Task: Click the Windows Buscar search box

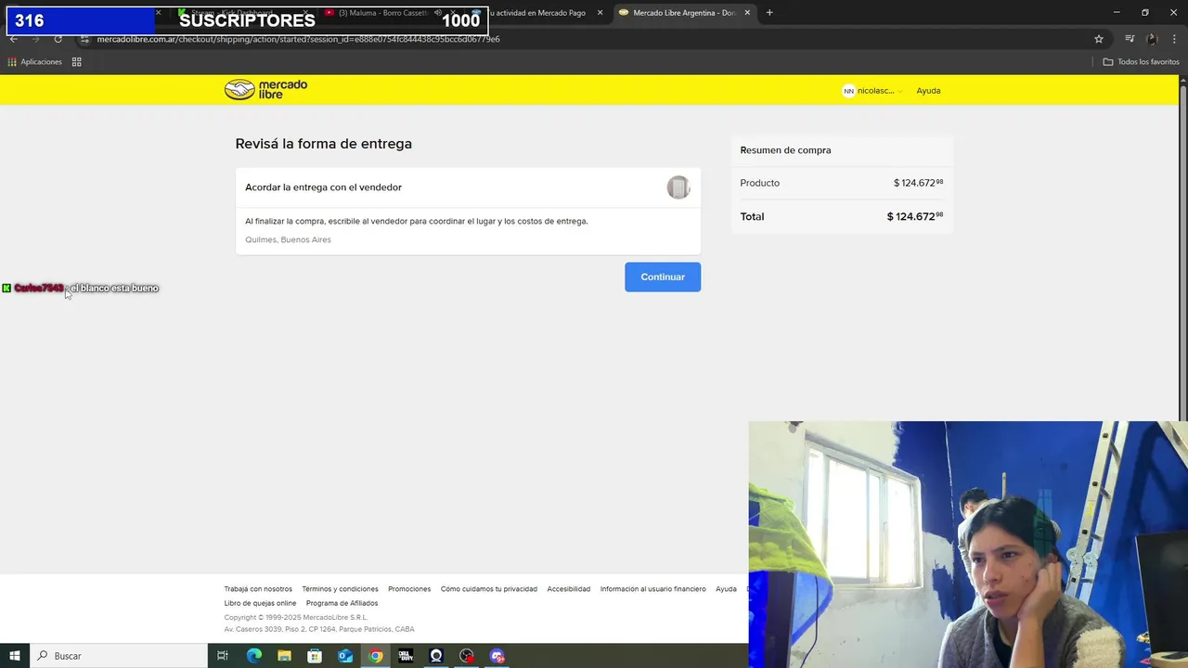Action: 119,656
